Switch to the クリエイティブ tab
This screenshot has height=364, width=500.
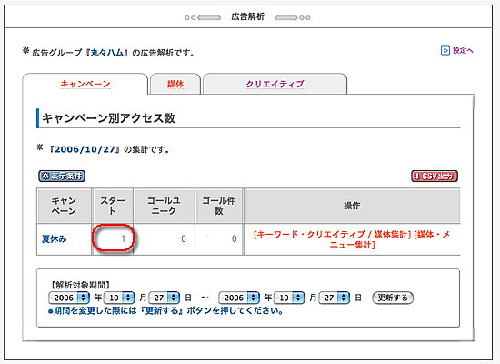point(275,84)
